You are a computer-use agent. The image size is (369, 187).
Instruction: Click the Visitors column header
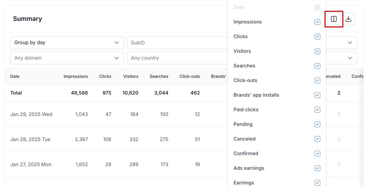[131, 77]
